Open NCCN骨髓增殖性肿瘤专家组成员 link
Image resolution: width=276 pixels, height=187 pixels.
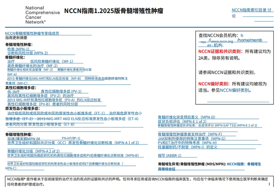[x=32, y=33]
